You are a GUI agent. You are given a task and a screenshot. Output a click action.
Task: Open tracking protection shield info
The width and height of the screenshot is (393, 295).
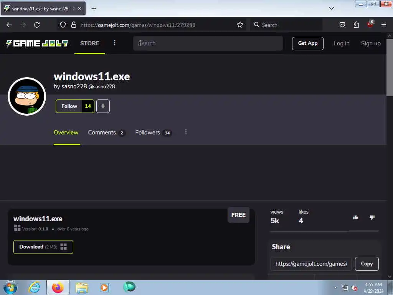(x=63, y=25)
